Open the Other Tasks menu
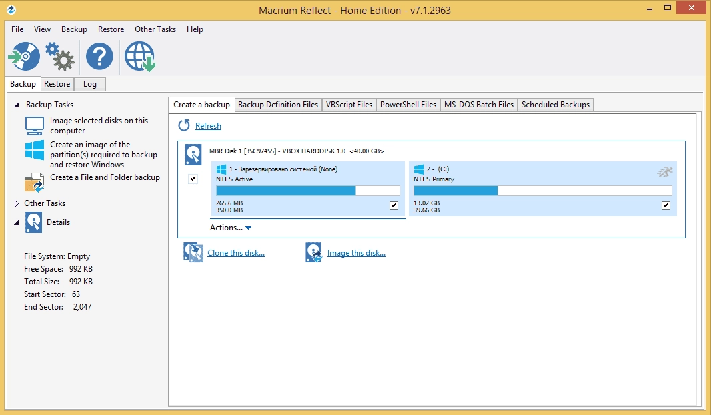 point(155,29)
